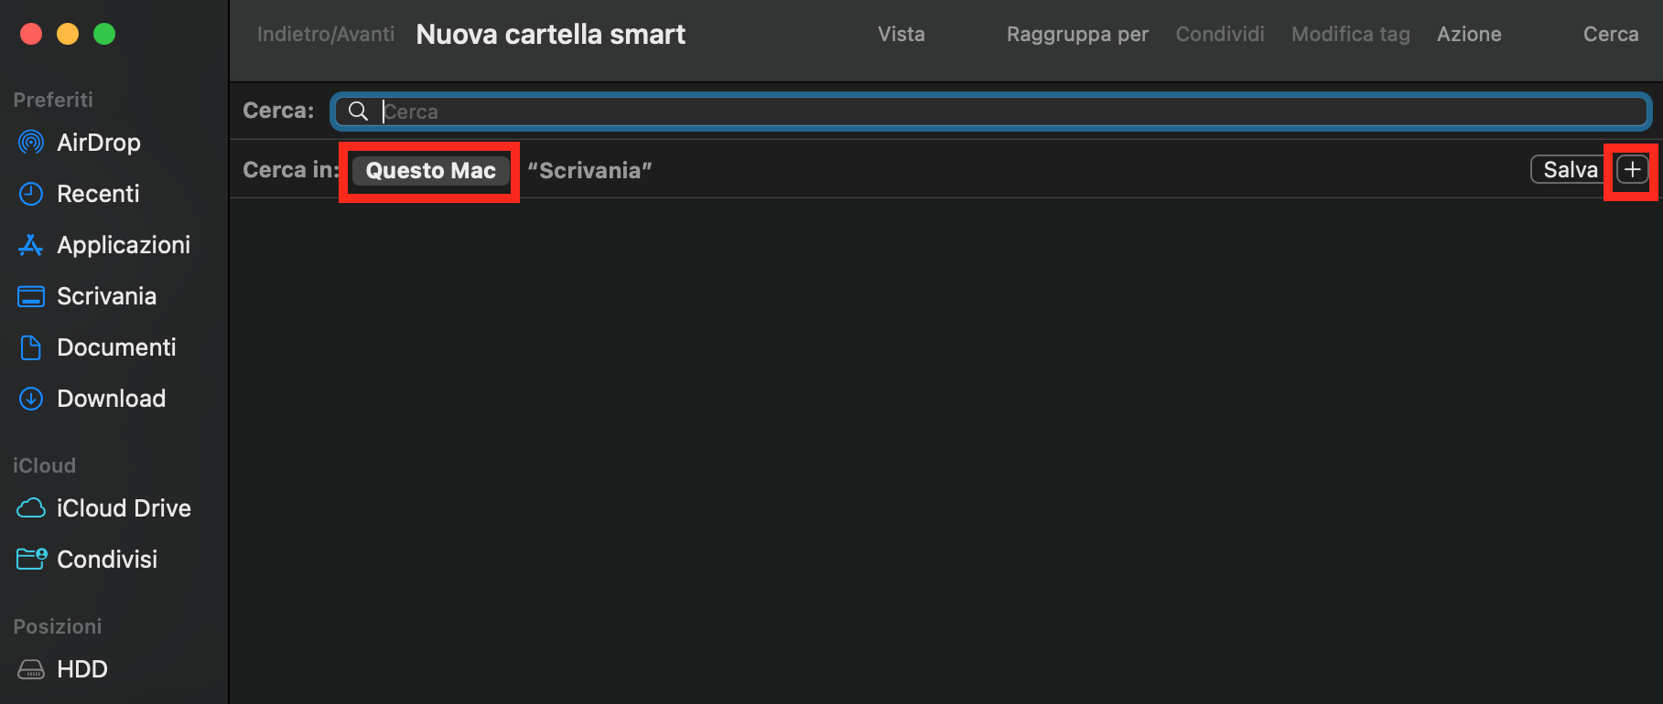Viewport: 1663px width, 704px height.
Task: Open the Raggruppa per menu
Action: [1076, 34]
